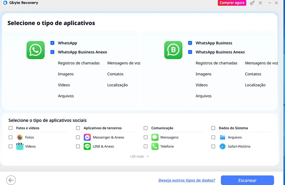
Task: Enable the Fotos e vídeos checkbox
Action: (10, 128)
